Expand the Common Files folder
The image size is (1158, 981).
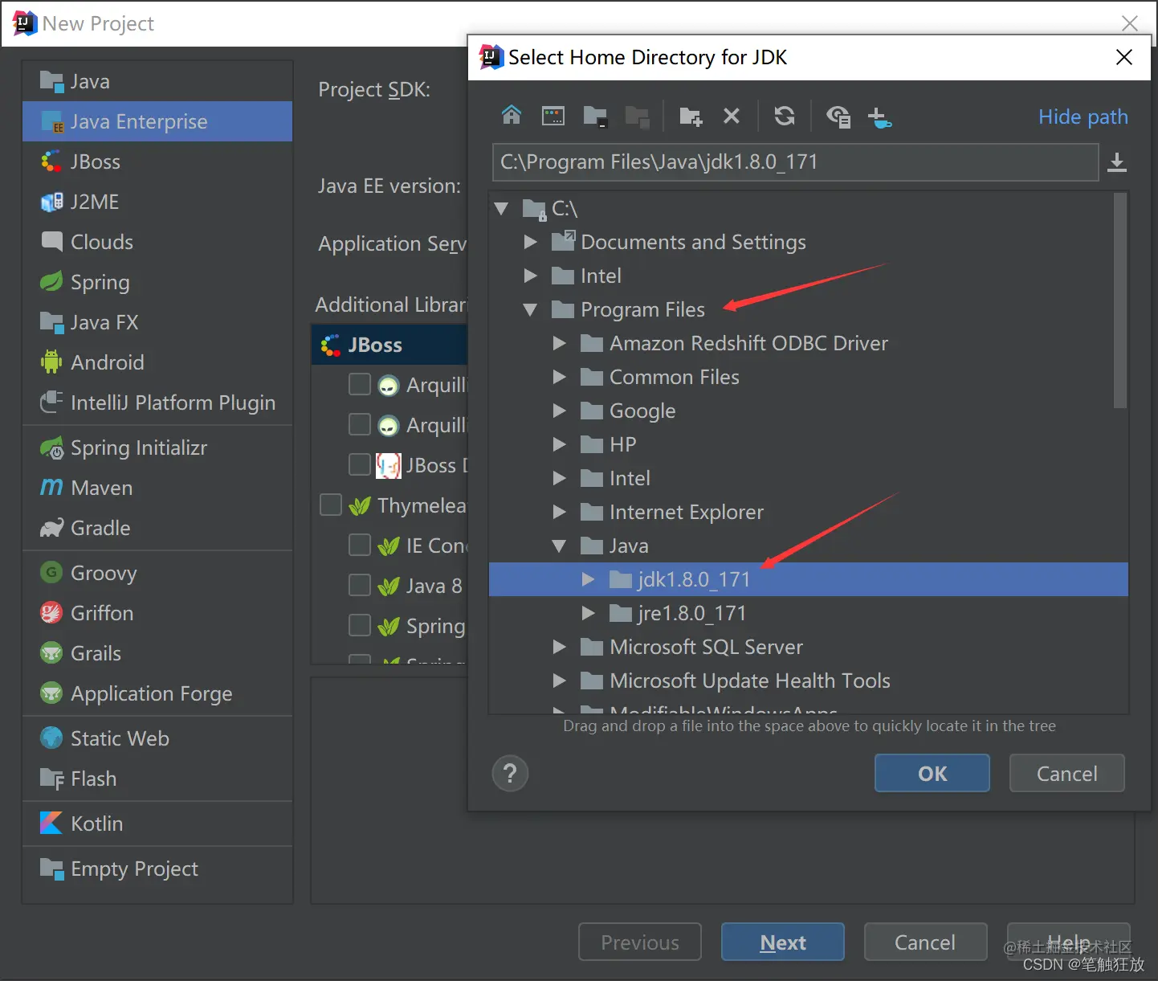(x=560, y=377)
